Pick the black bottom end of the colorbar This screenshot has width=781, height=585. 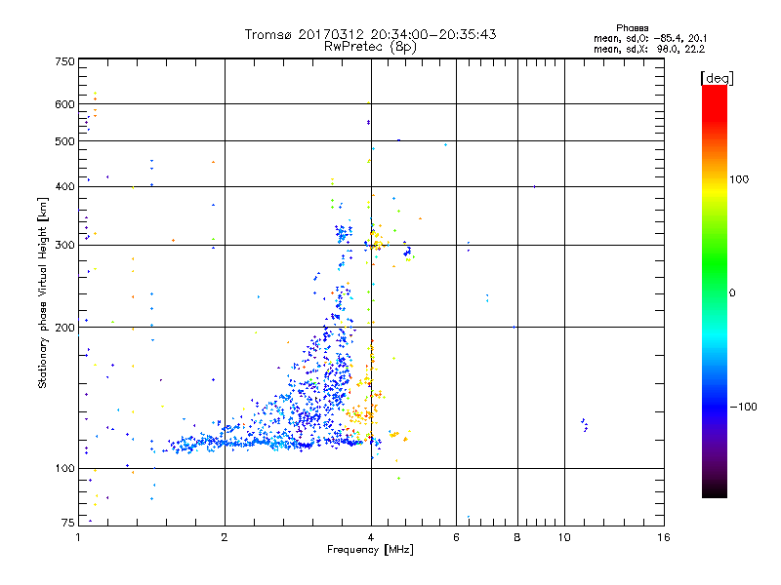click(715, 490)
